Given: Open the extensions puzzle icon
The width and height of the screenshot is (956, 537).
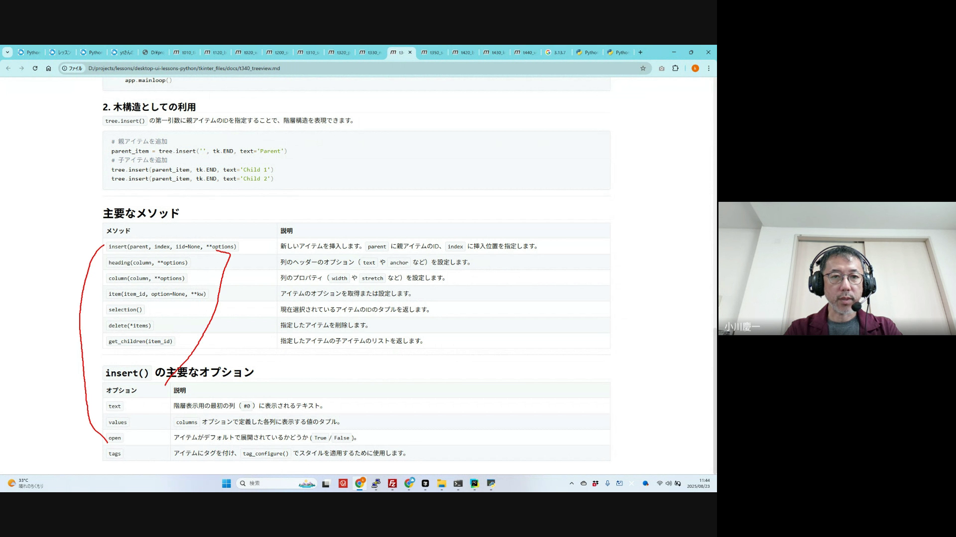Looking at the screenshot, I should tap(675, 69).
